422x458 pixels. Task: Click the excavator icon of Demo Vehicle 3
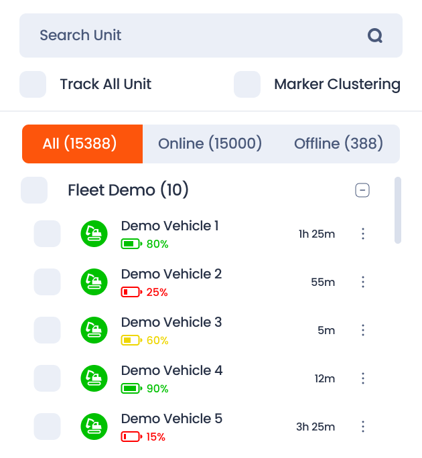click(94, 330)
